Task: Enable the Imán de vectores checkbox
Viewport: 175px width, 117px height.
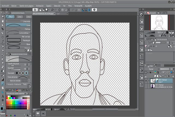Action: (8, 81)
